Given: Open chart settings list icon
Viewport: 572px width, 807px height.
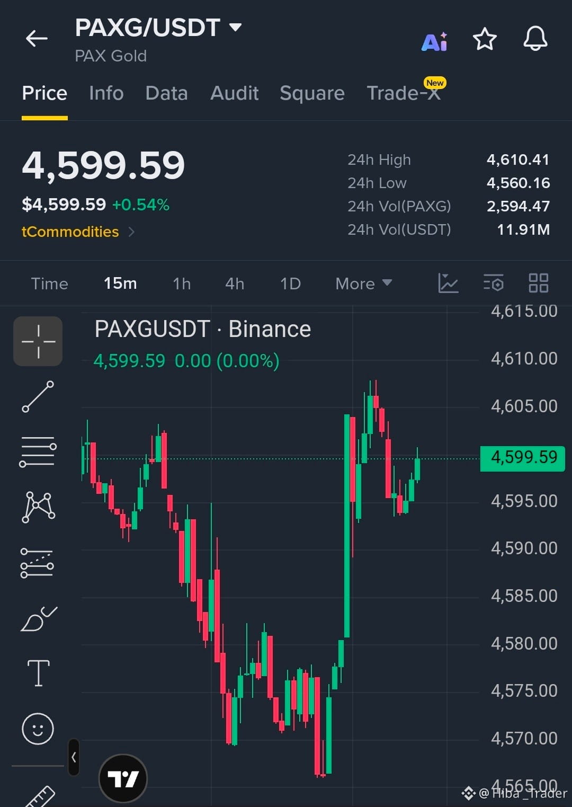Looking at the screenshot, I should point(493,283).
